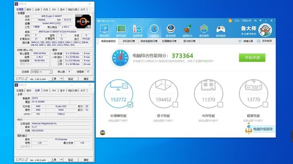
Task: Click the 4590.69 MHz core speed value
Action: [x=39, y=53]
